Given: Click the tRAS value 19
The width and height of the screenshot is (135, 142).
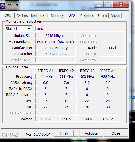Looking at the screenshot, I should pos(66,101).
